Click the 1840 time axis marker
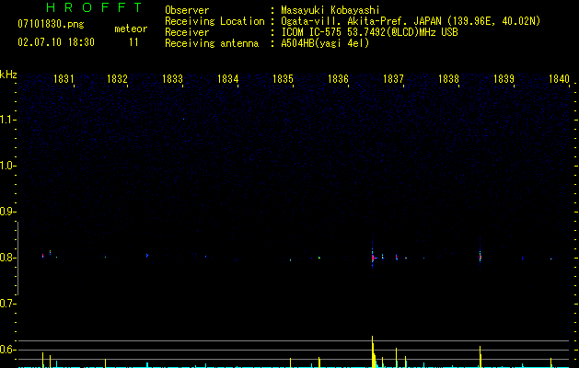The image size is (579, 368). tap(559, 78)
